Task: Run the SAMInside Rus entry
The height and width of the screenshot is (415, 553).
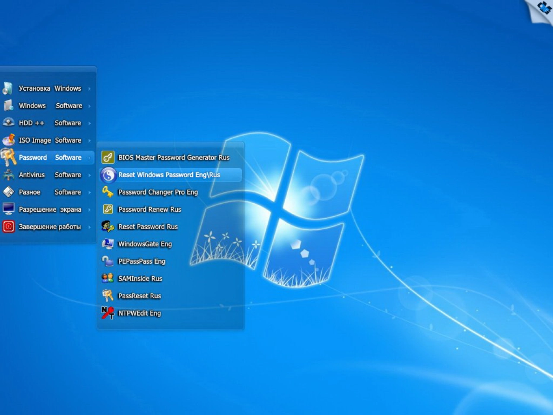Action: point(171,278)
